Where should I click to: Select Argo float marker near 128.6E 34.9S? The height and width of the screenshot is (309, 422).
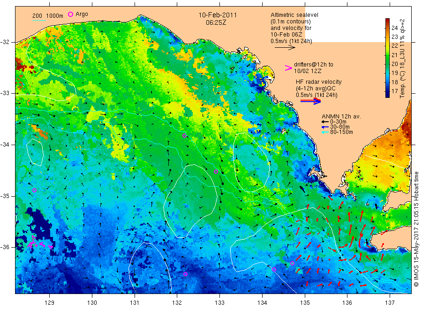[34, 190]
